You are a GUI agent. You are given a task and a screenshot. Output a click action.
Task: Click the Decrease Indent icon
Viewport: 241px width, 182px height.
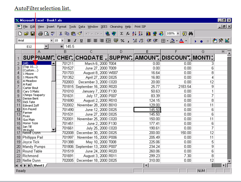pos(149,41)
